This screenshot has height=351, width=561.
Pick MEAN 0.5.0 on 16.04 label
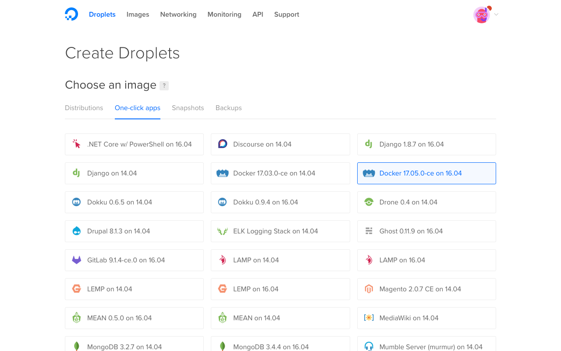(120, 318)
